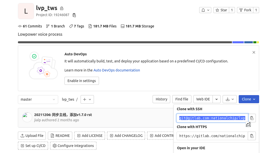
Task: Open the latest commit message link
Action: 63,115
